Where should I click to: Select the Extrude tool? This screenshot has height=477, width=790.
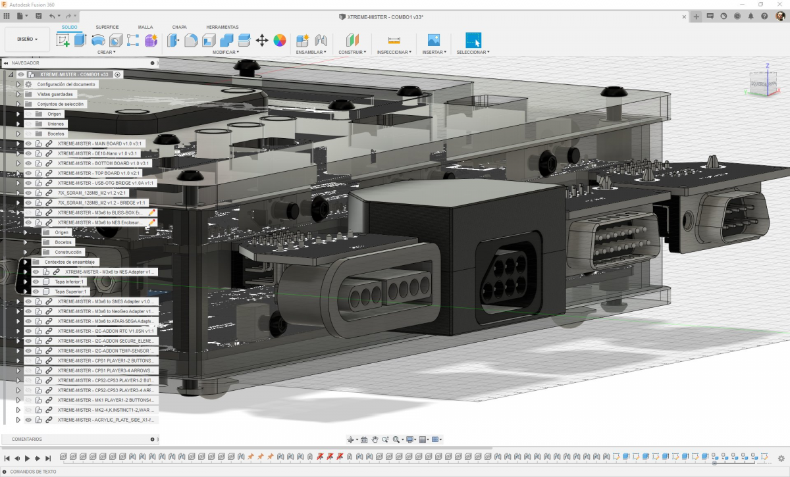coord(80,40)
